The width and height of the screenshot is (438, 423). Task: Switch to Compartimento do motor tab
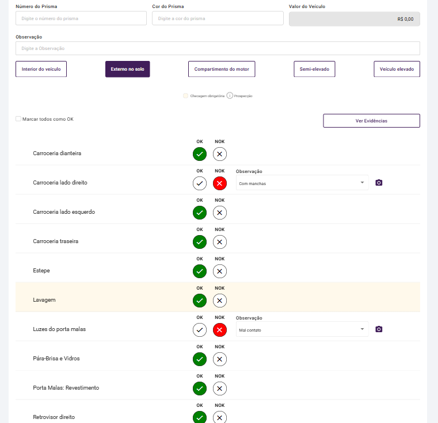222,69
